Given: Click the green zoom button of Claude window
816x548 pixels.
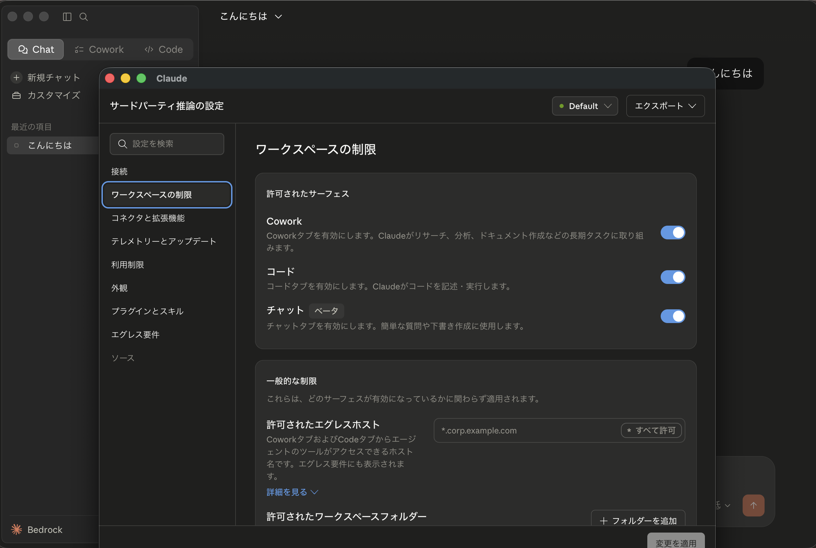Looking at the screenshot, I should (141, 78).
